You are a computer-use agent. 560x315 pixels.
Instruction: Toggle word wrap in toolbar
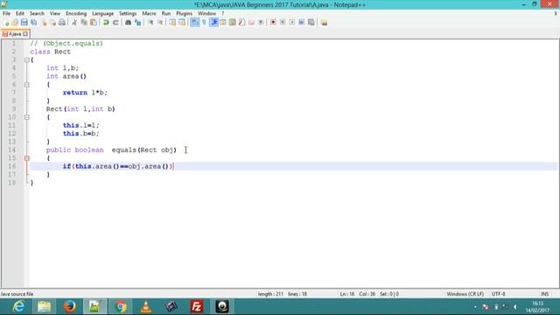click(x=194, y=23)
